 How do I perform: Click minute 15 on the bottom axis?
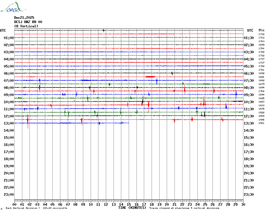tap(129, 204)
